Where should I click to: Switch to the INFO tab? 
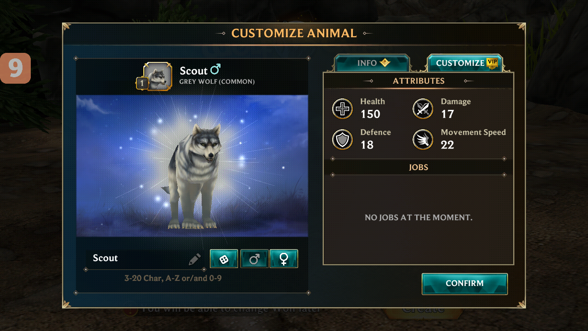pos(372,63)
